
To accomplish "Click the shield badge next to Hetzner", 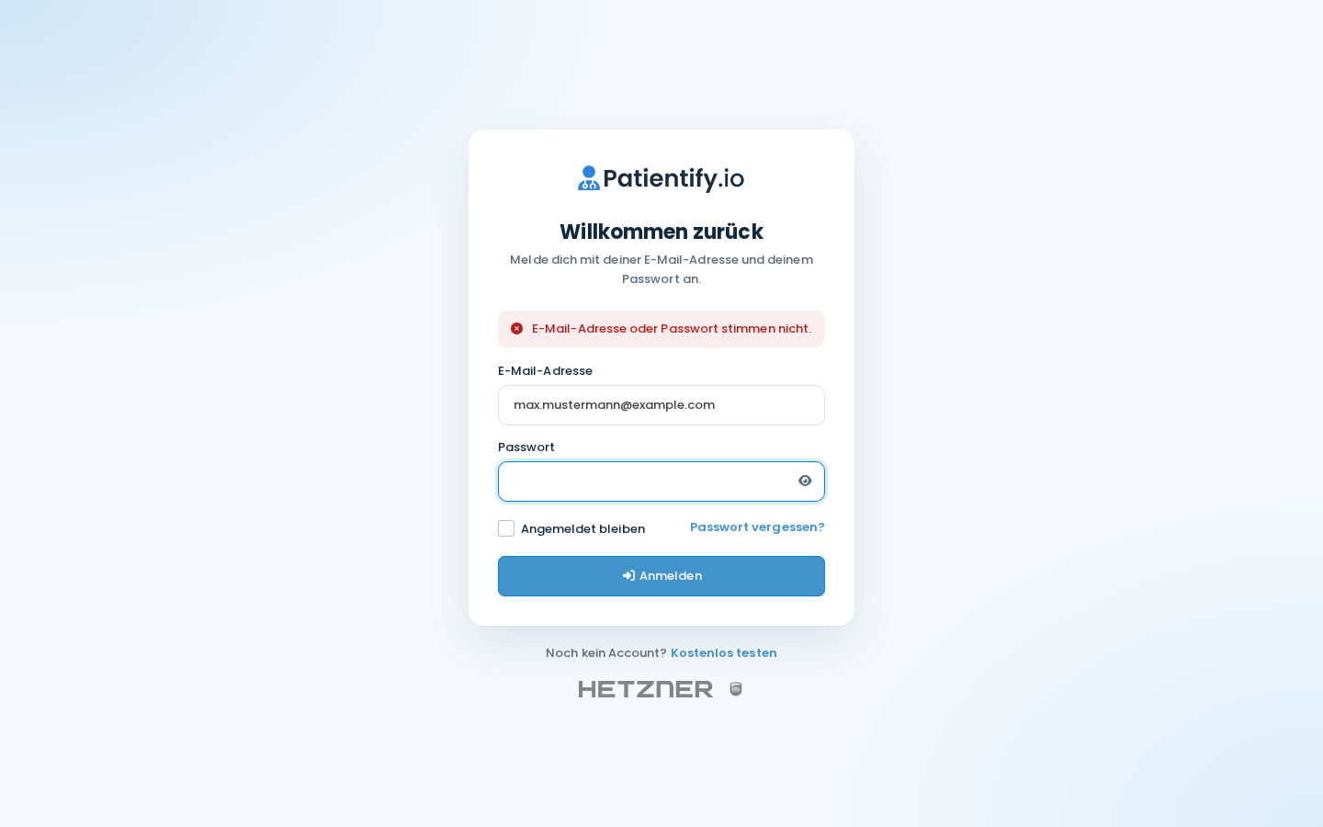I will tap(736, 689).
